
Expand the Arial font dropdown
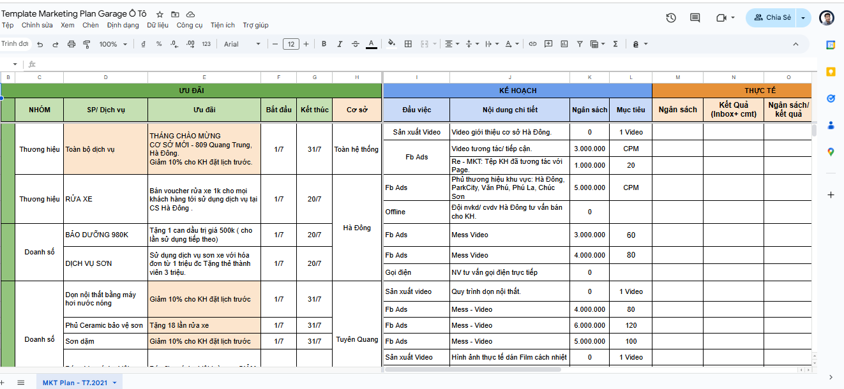pos(243,44)
